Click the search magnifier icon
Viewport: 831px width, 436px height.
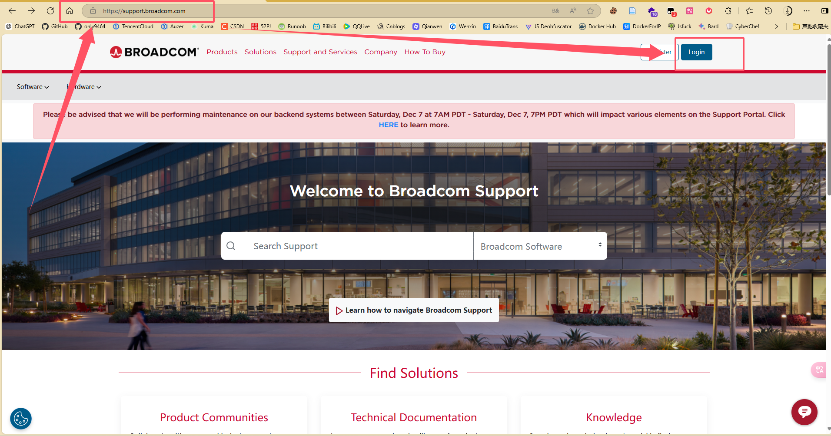231,246
